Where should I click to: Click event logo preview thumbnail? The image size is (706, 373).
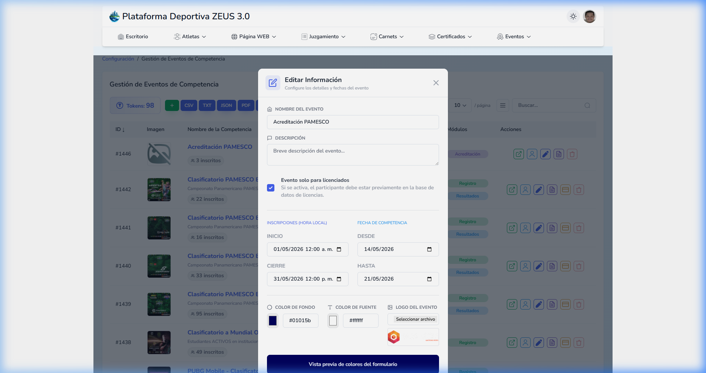pos(413,337)
